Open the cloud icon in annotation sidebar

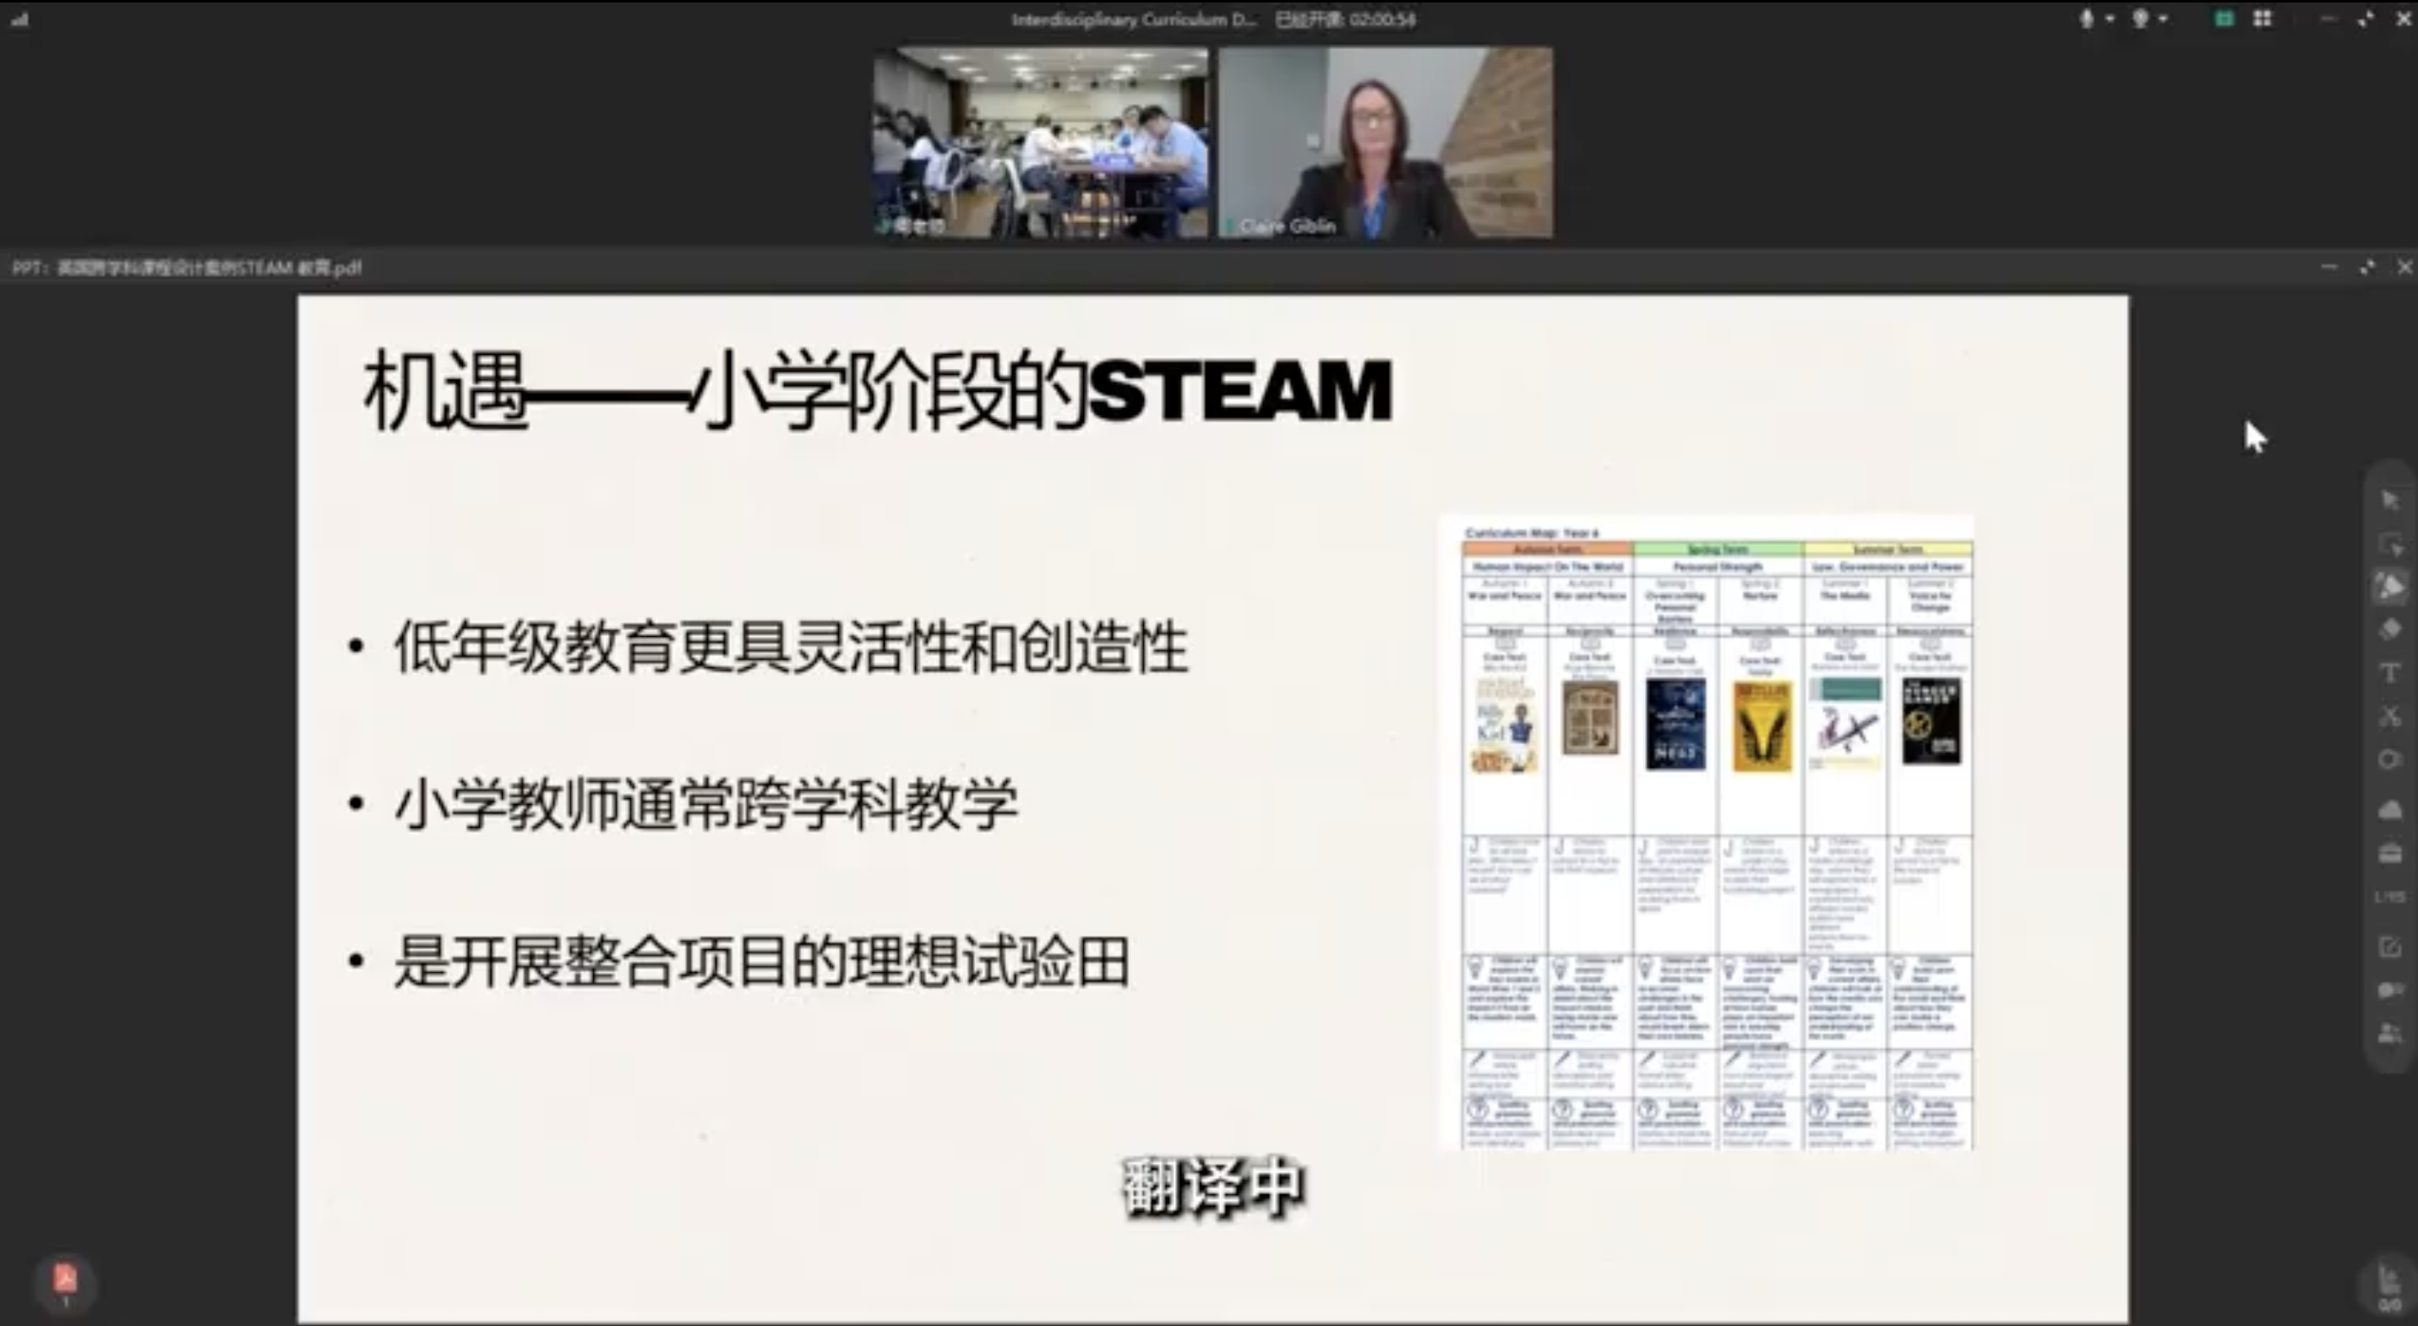point(2390,809)
